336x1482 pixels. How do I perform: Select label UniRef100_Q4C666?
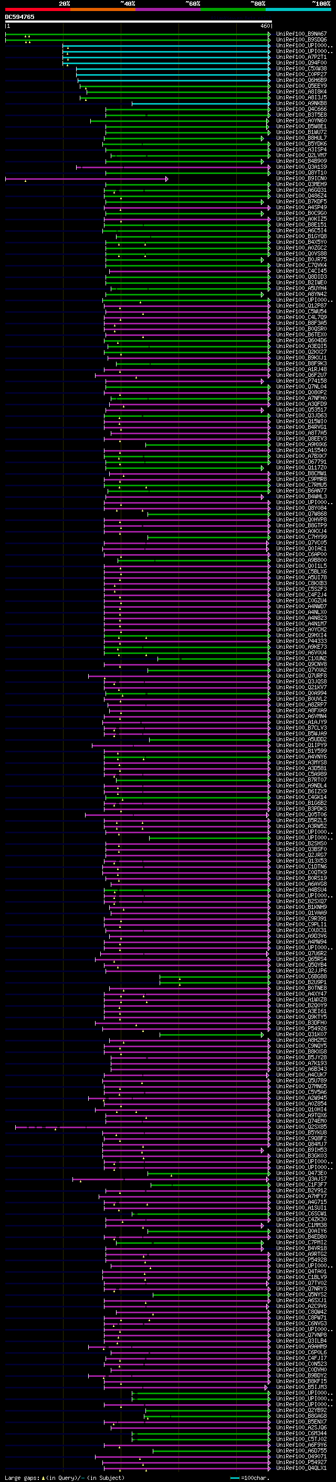pos(301,109)
